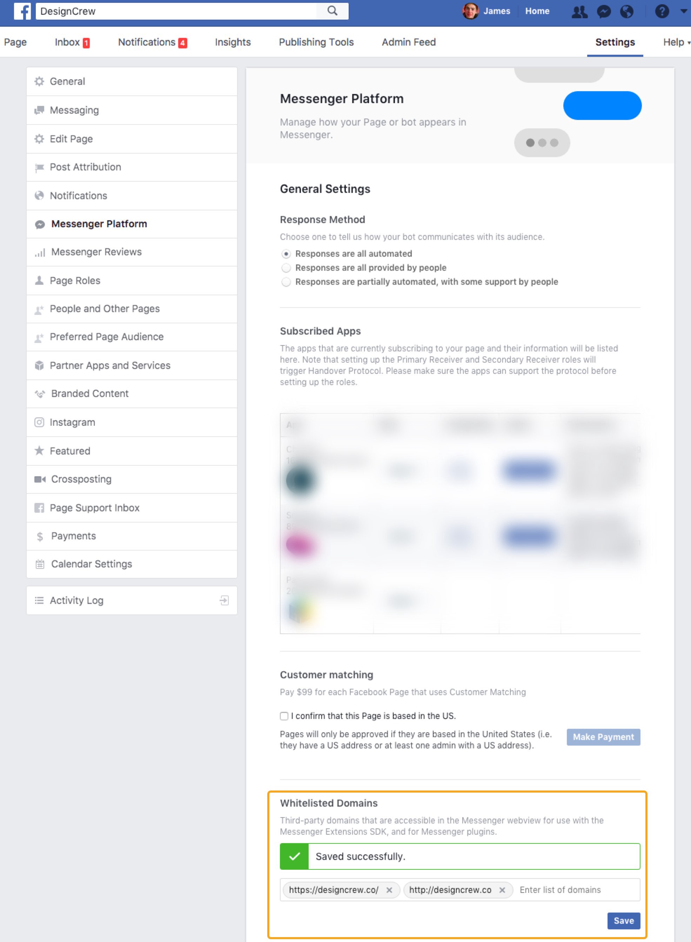Click the Facebook logo
691x942 pixels.
(23, 11)
